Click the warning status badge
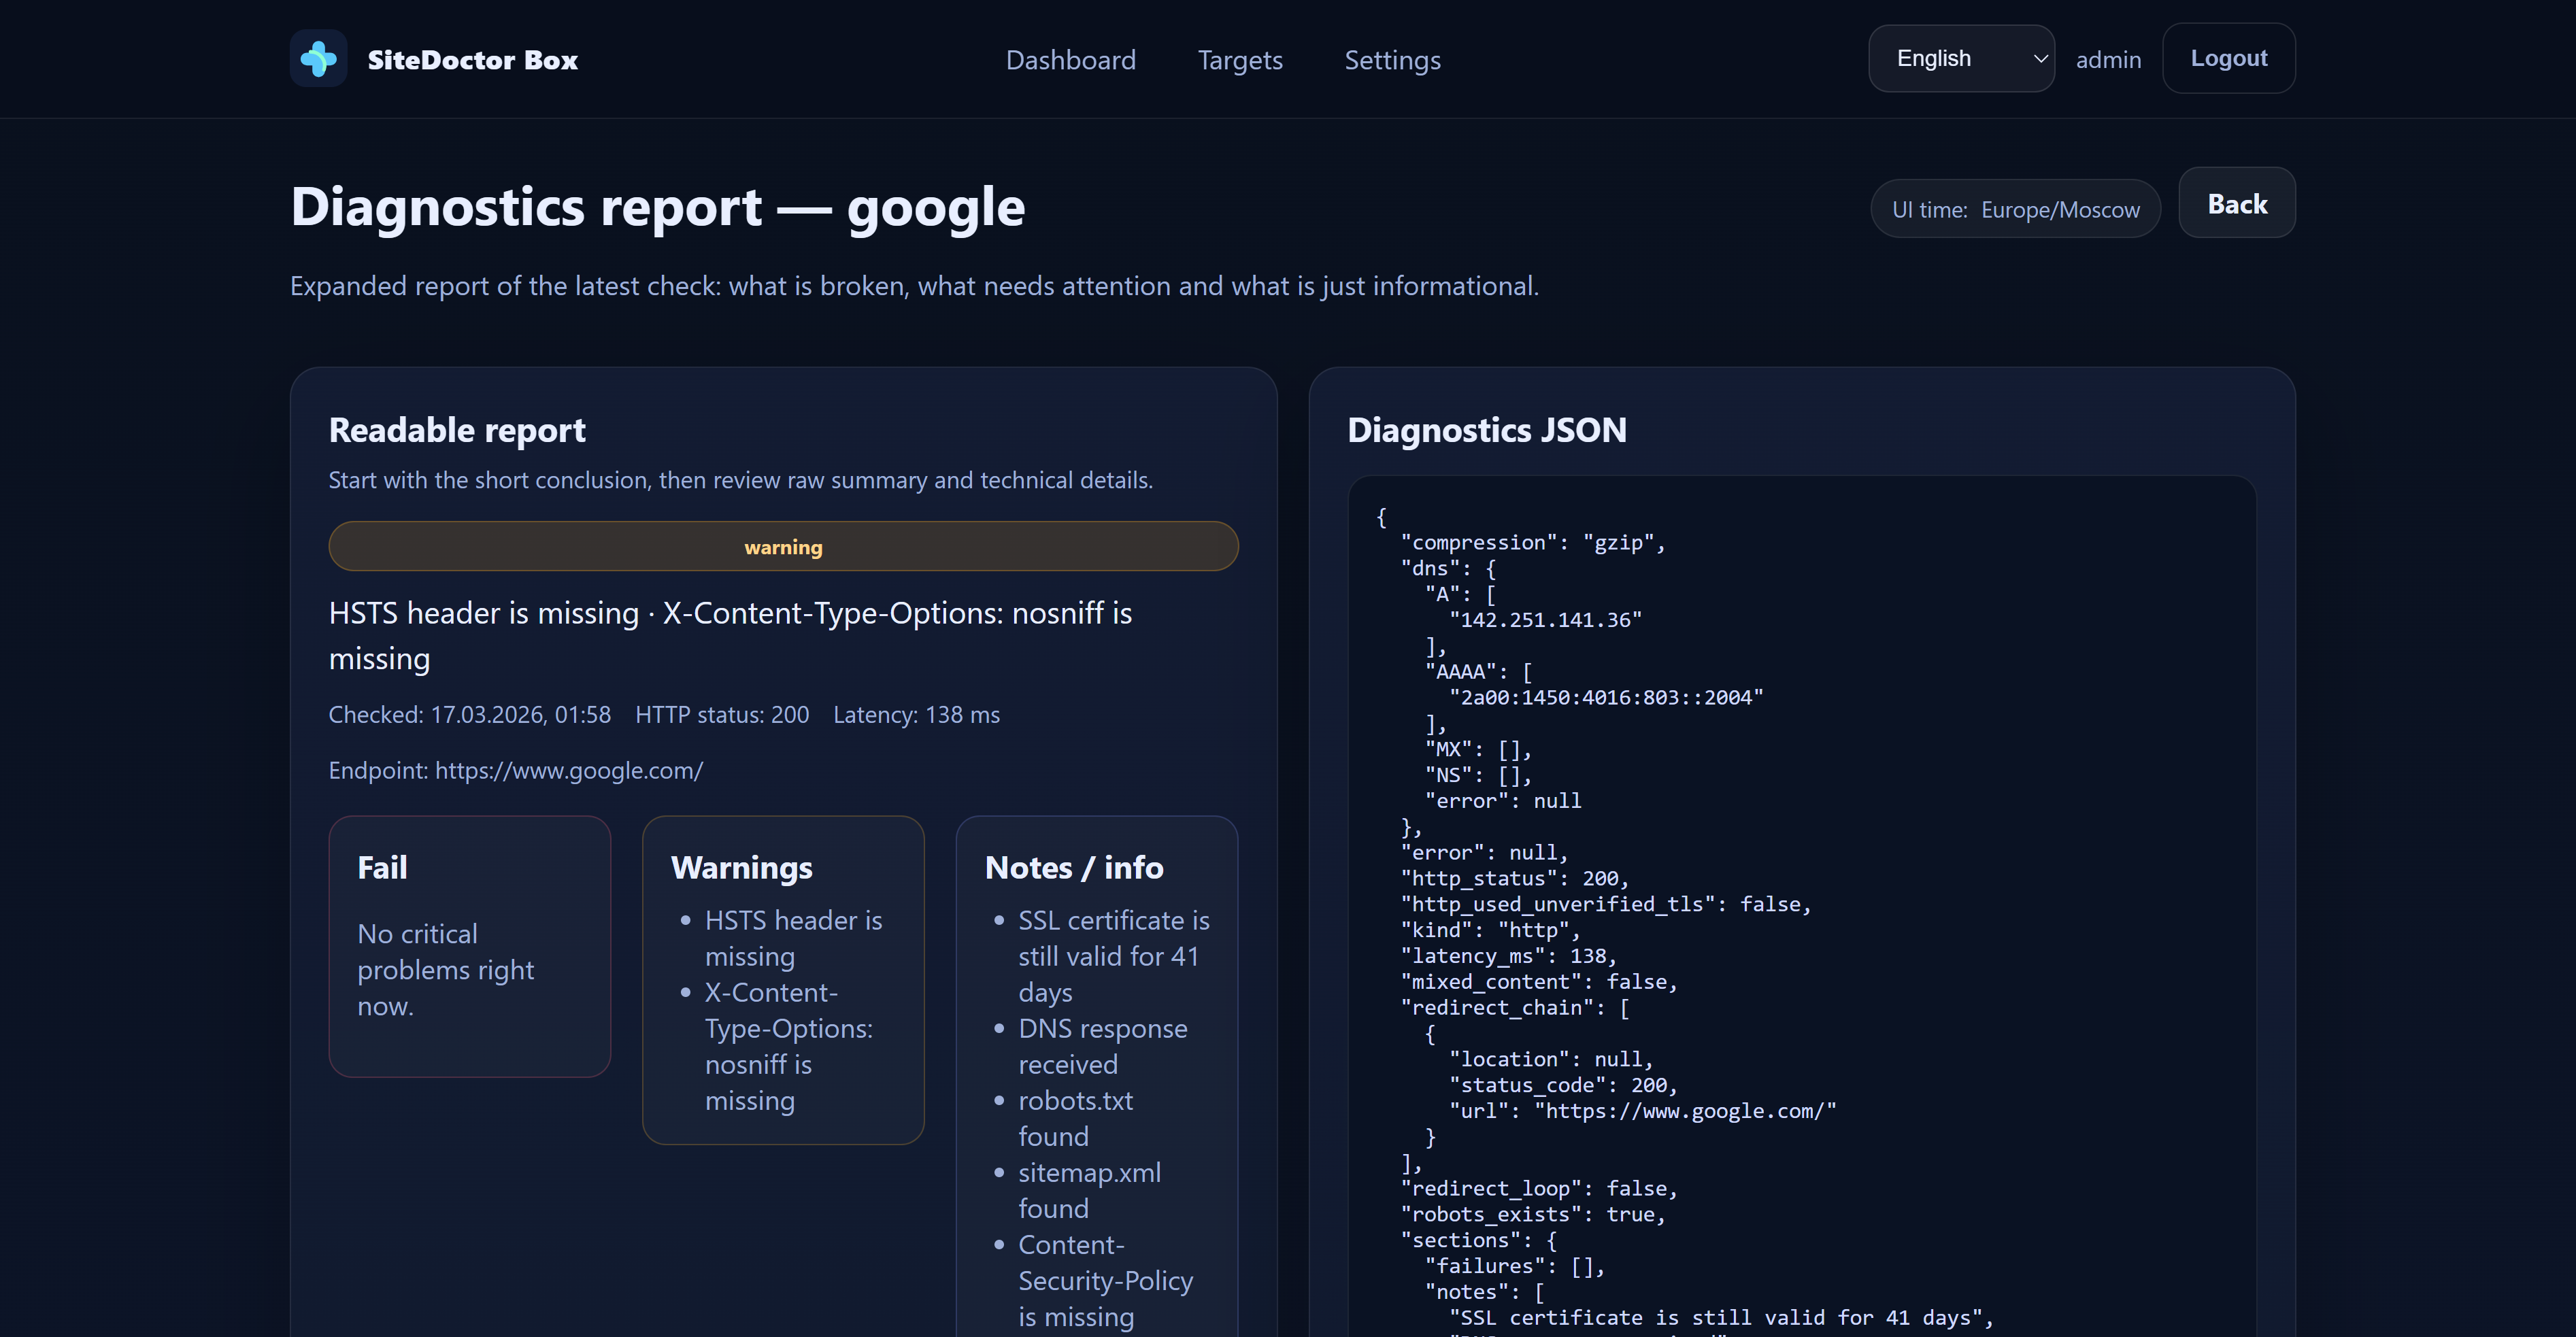Viewport: 2576px width, 1337px height. (x=783, y=547)
